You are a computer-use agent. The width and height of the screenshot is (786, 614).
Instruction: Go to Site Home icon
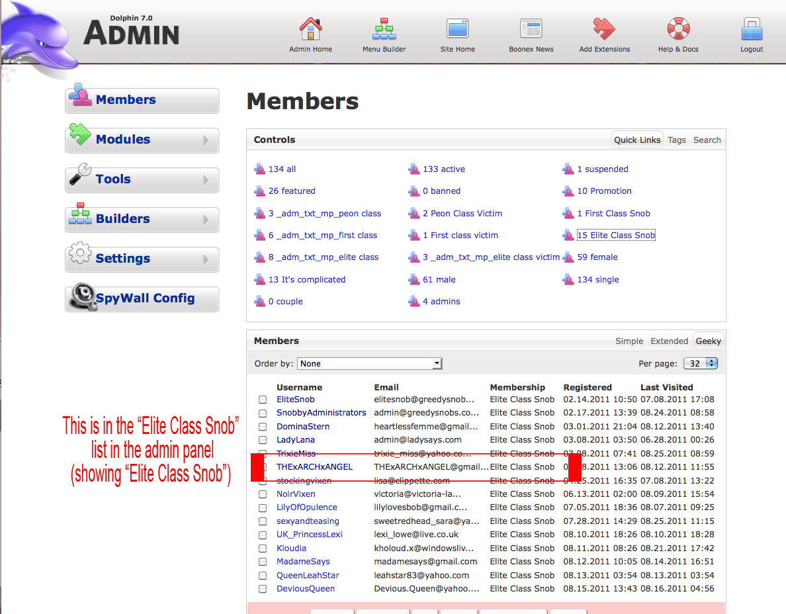(458, 28)
